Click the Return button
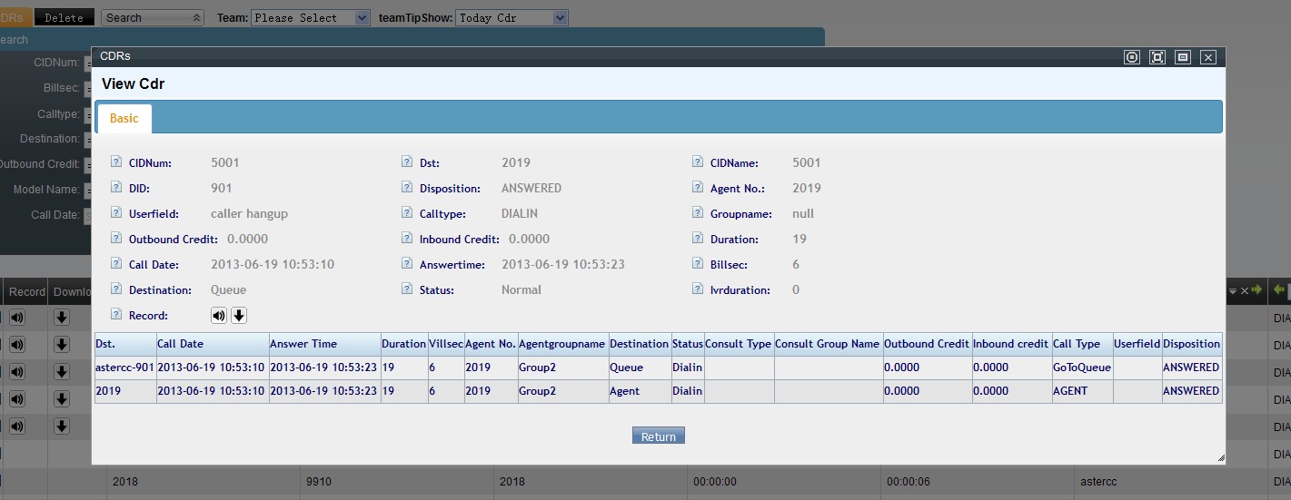The height and width of the screenshot is (500, 1291). pyautogui.click(x=659, y=436)
